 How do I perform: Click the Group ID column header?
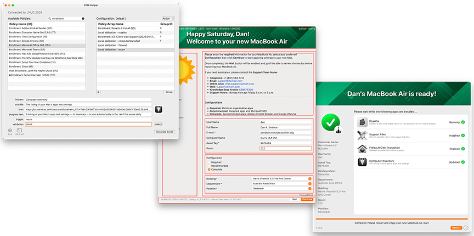(167, 24)
